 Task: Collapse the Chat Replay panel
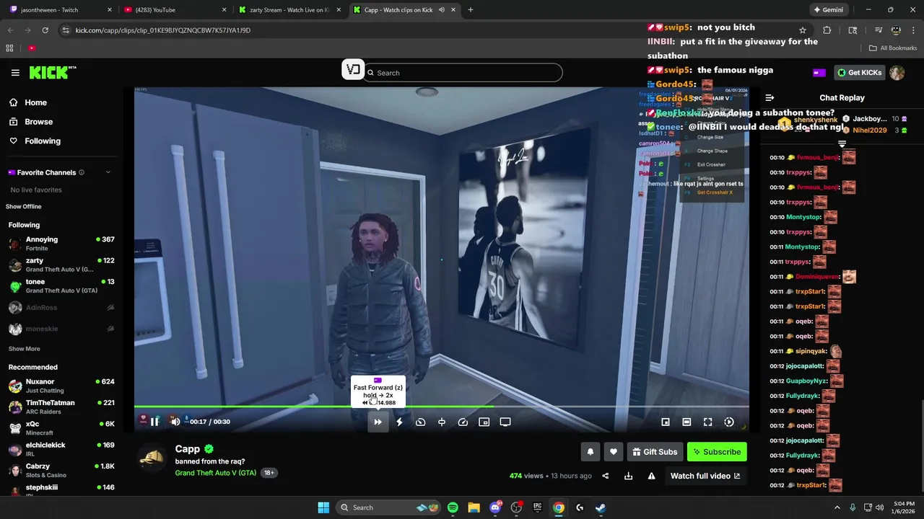pyautogui.click(x=770, y=97)
